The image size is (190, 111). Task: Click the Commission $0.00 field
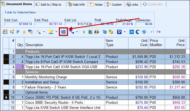(x=144, y=24)
